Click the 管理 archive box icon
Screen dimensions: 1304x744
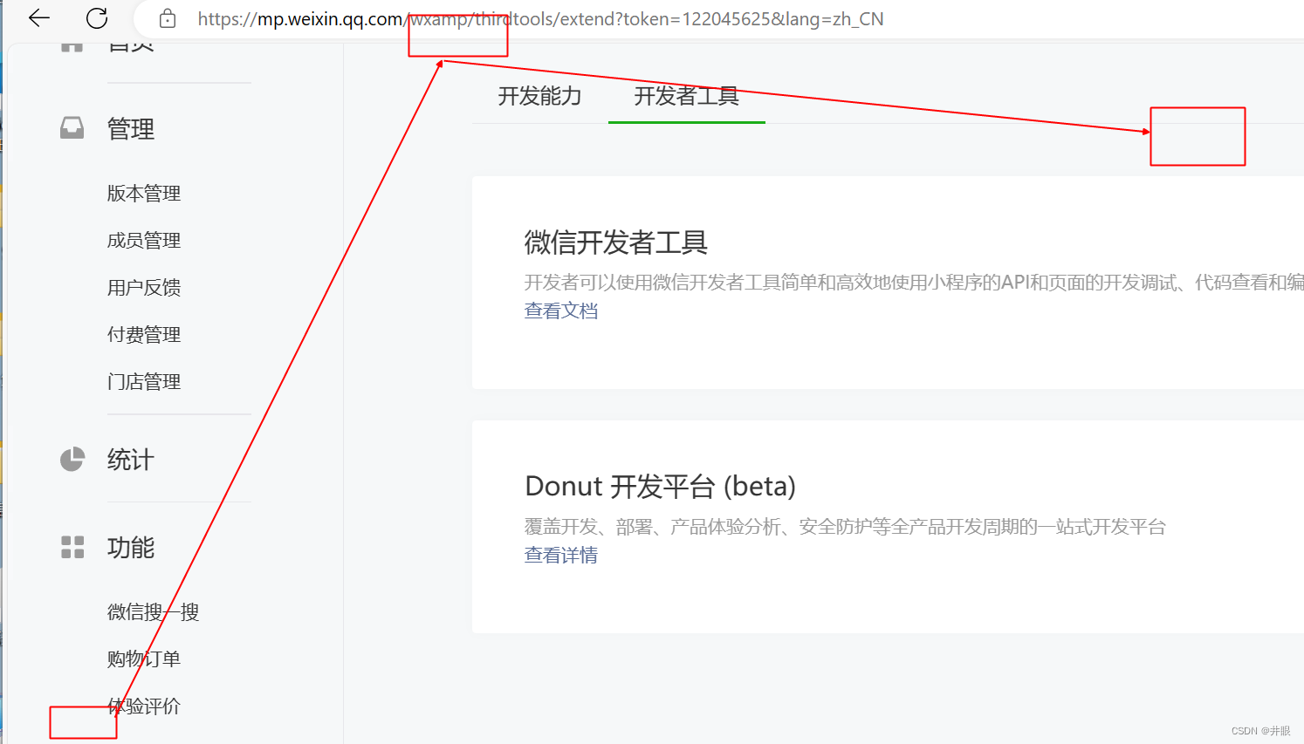coord(71,128)
